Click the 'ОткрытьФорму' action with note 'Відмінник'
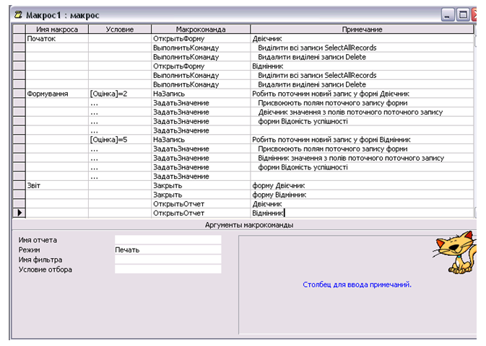Screen dimensions: 486x346 [201, 66]
